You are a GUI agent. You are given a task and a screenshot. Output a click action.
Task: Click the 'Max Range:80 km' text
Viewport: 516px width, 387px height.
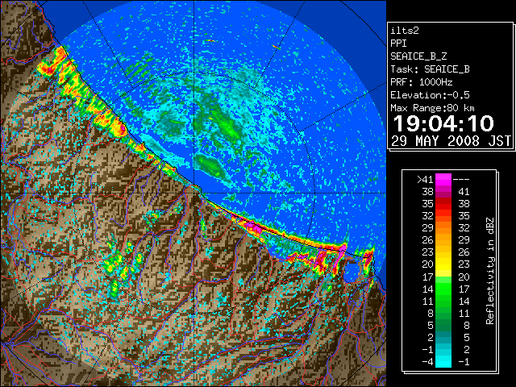[x=432, y=108]
